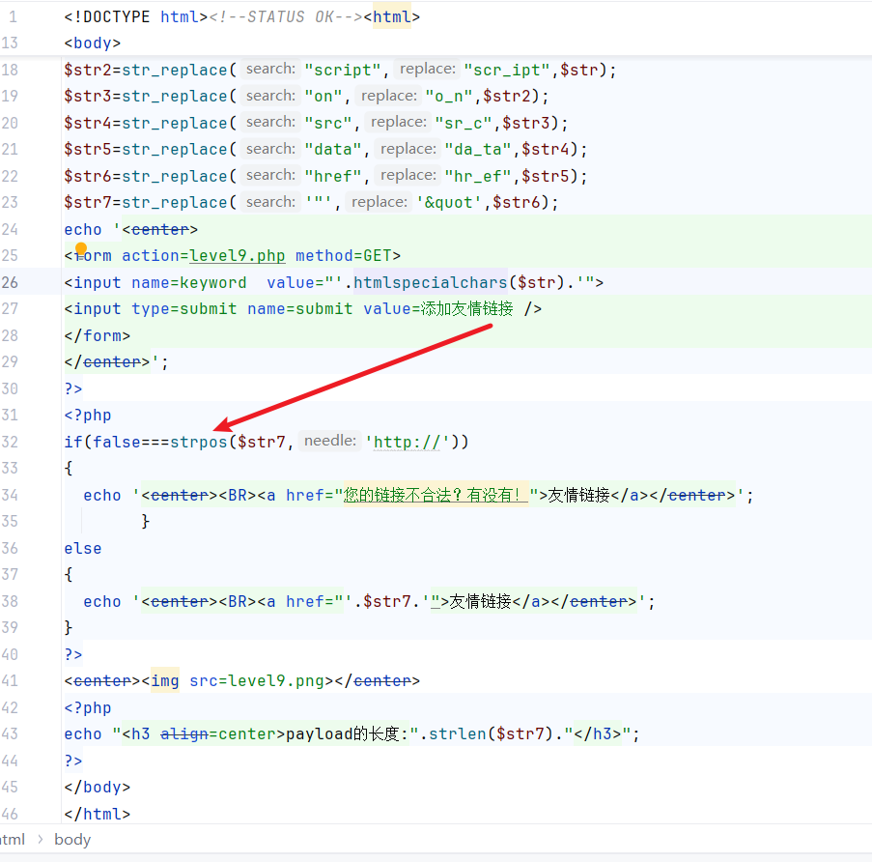This screenshot has height=862, width=872.
Task: Select the body breadcrumb item
Action: (x=72, y=839)
